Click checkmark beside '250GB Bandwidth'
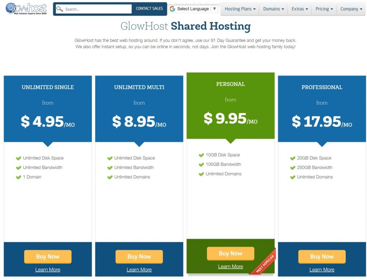The image size is (367, 280). pos(292,168)
